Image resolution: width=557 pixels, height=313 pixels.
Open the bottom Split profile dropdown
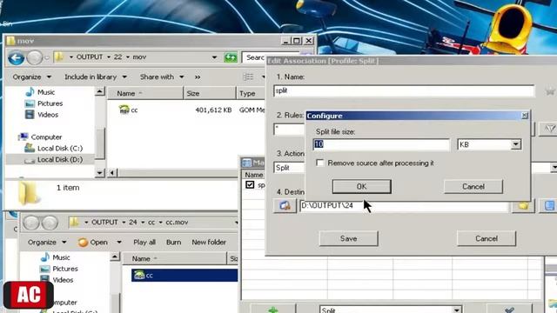[456, 310]
